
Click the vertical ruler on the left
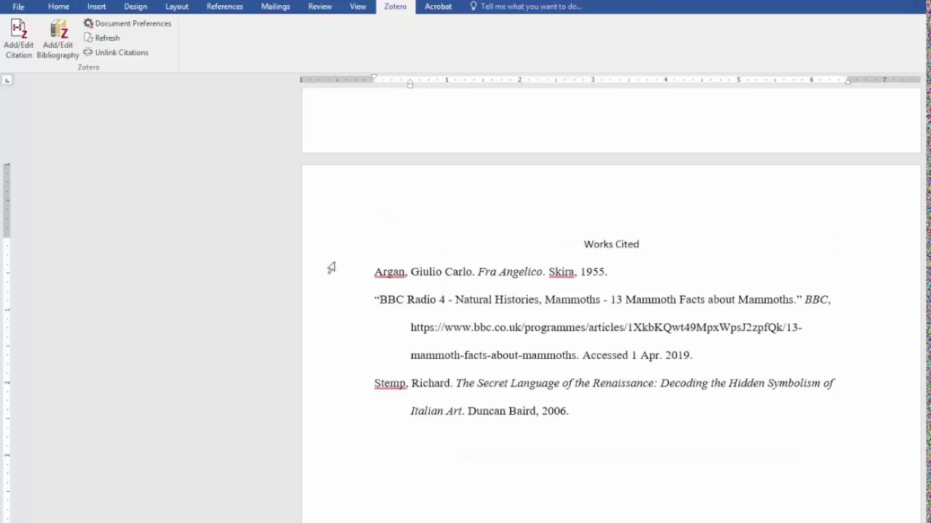point(7,341)
